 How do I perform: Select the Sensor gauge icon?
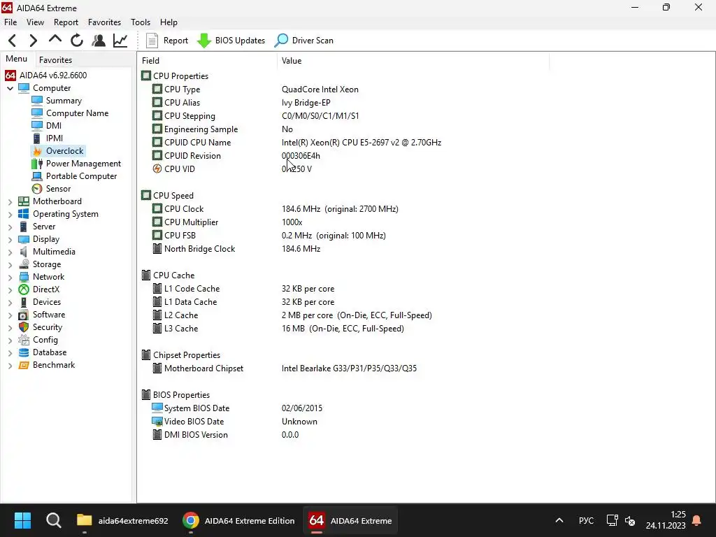tap(37, 189)
